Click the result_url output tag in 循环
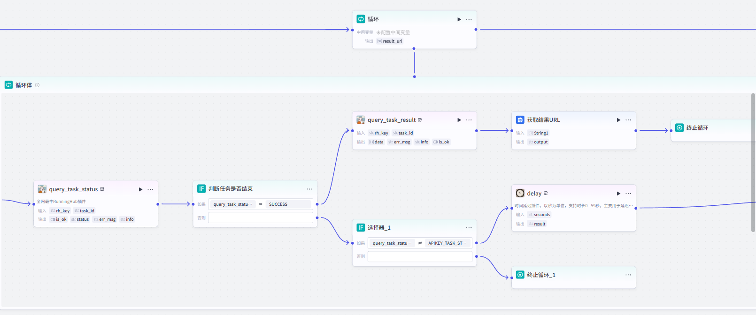Screen dimensions: 756x315 point(390,41)
